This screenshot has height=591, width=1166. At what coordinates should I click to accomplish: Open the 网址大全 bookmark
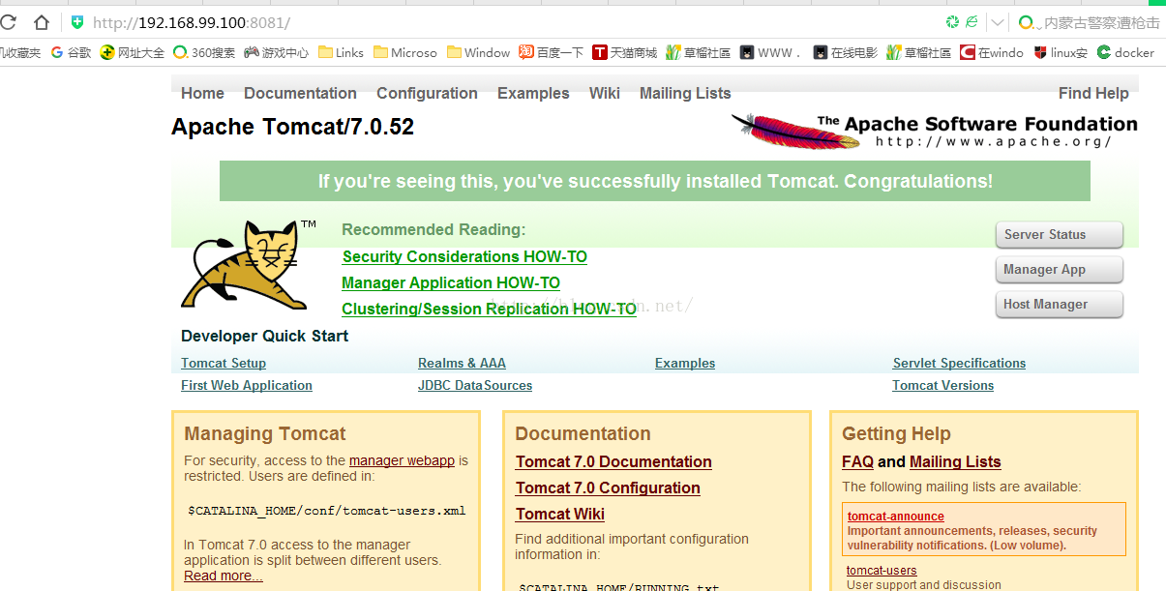(133, 52)
